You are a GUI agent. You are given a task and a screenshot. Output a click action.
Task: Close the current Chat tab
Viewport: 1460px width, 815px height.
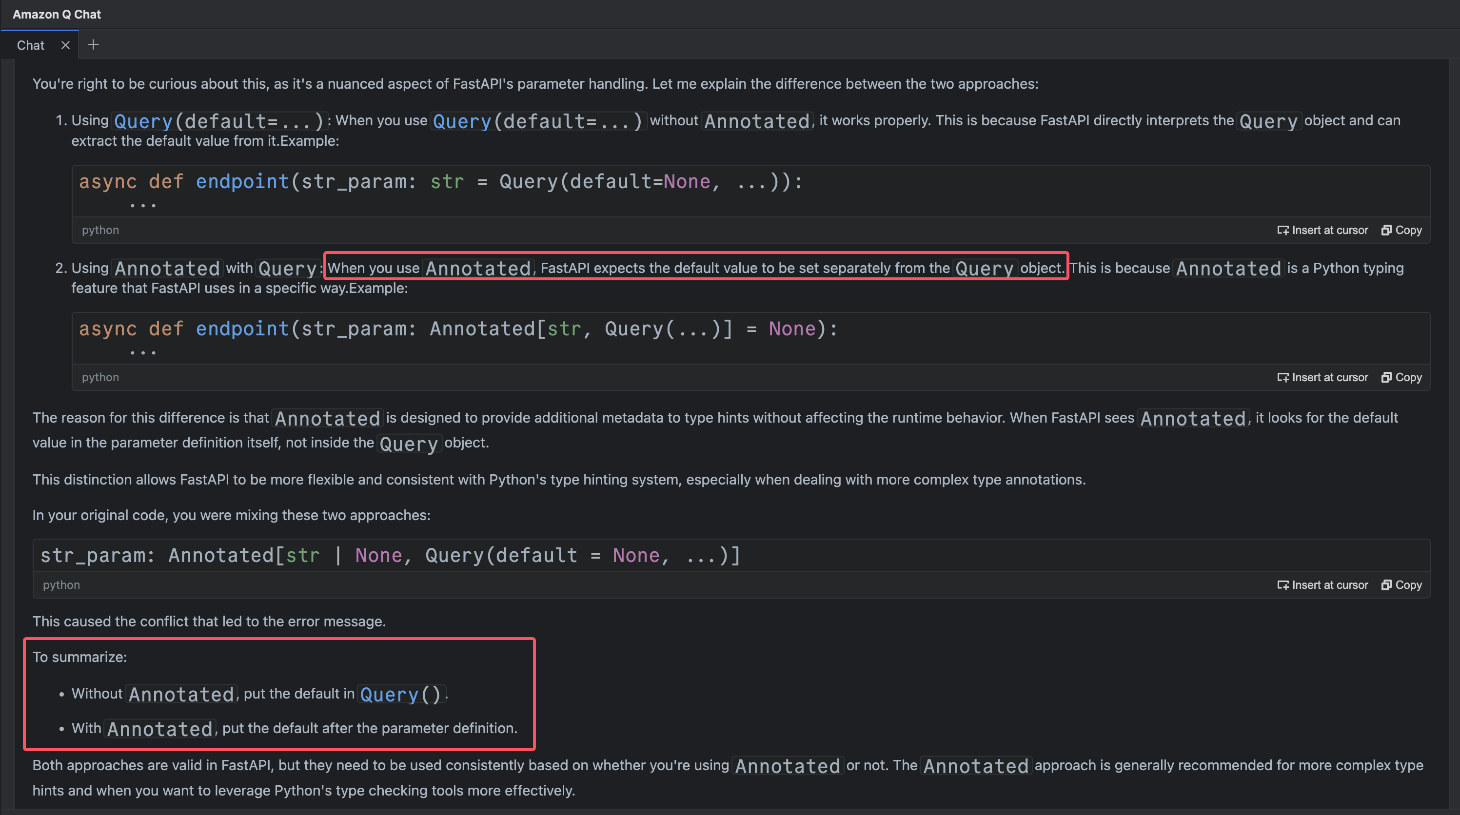click(x=63, y=44)
